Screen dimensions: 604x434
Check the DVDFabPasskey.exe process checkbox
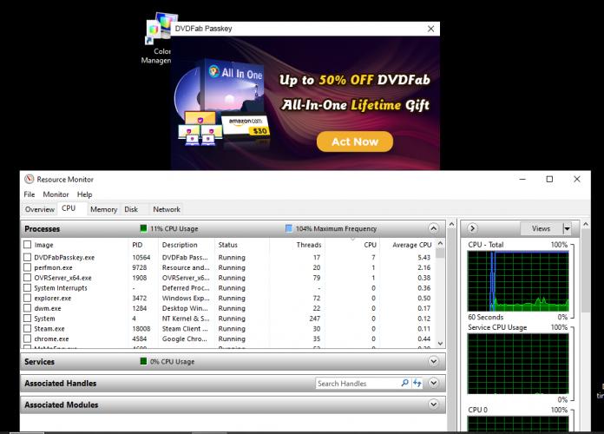click(28, 257)
